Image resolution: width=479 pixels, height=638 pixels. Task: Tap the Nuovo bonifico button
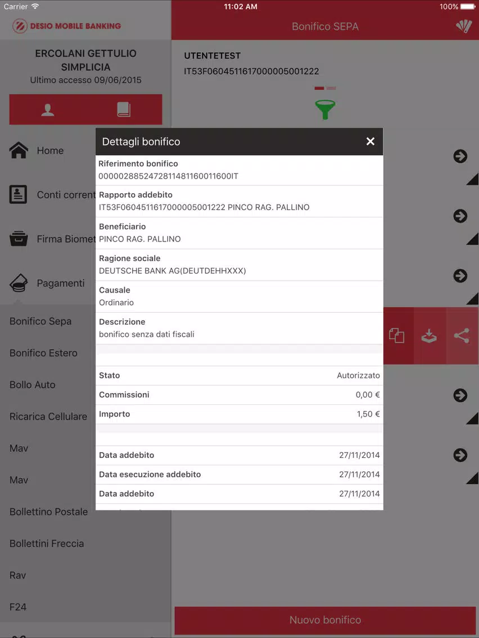tap(325, 619)
